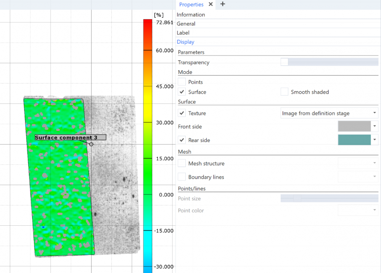This screenshot has height=273, width=381.
Task: Enable the Points mode checkbox
Action: [x=182, y=82]
